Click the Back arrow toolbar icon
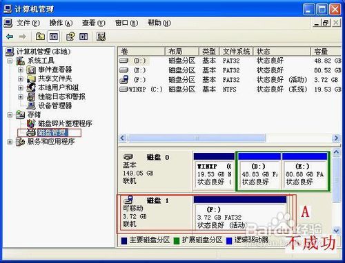The image size is (345, 263). [x=10, y=36]
